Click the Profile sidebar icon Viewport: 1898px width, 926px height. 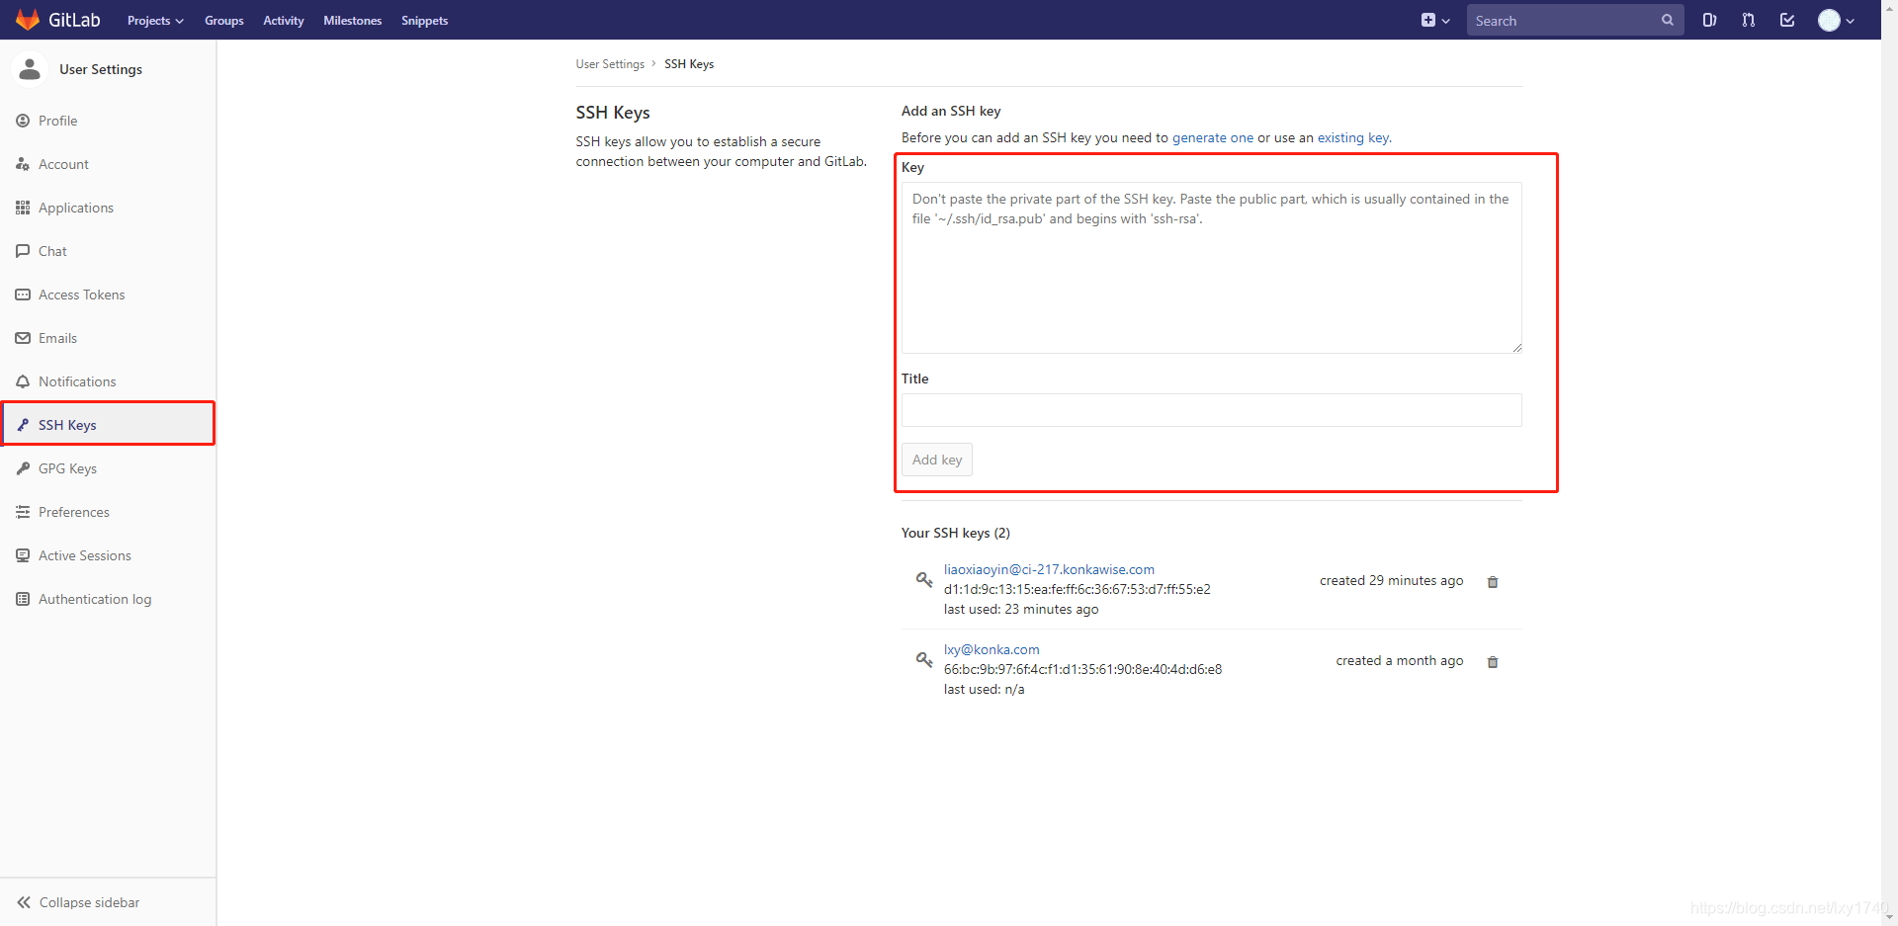23,121
